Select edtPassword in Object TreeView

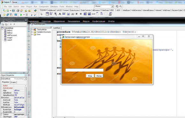pyautogui.click(x=12, y=35)
